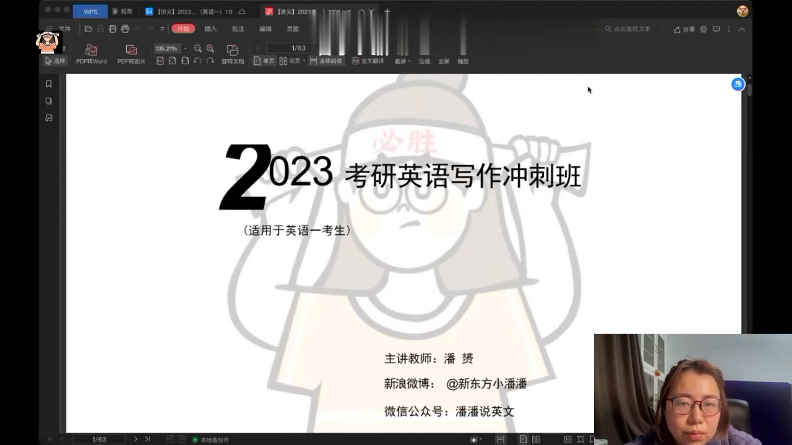Expand the 双页 dropdown arrow
The width and height of the screenshot is (792, 445).
(x=304, y=61)
